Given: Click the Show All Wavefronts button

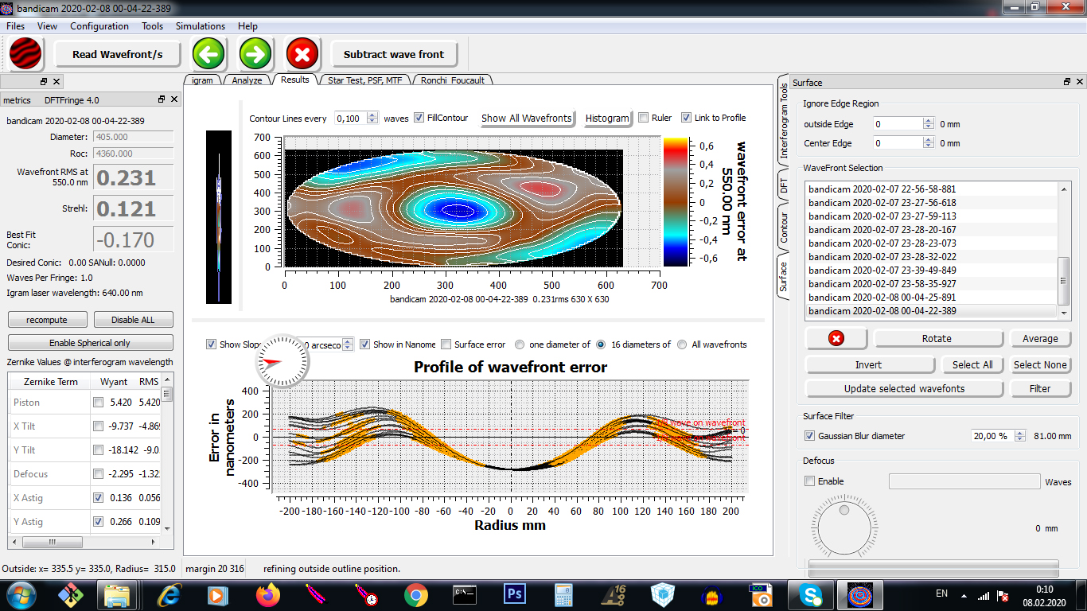Looking at the screenshot, I should click(x=526, y=118).
